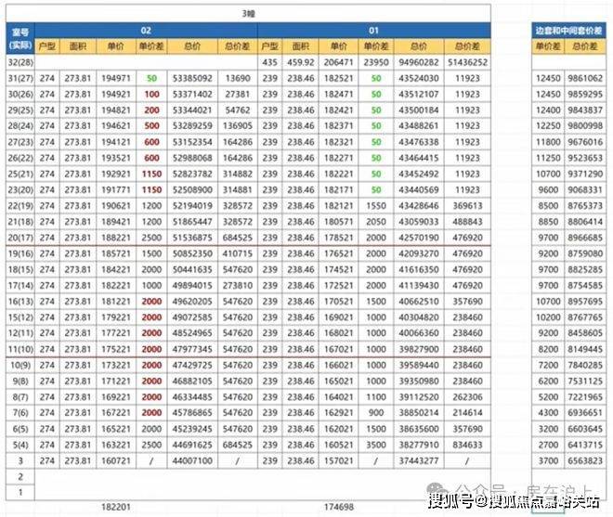Select the unit price cell 206471

(x=336, y=61)
